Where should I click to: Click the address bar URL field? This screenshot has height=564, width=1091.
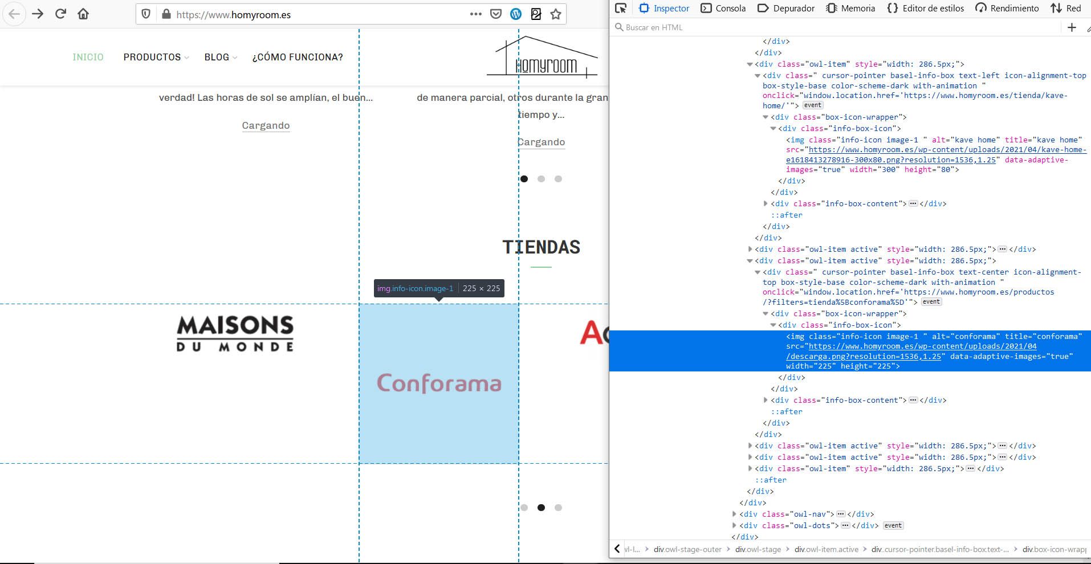click(x=319, y=14)
